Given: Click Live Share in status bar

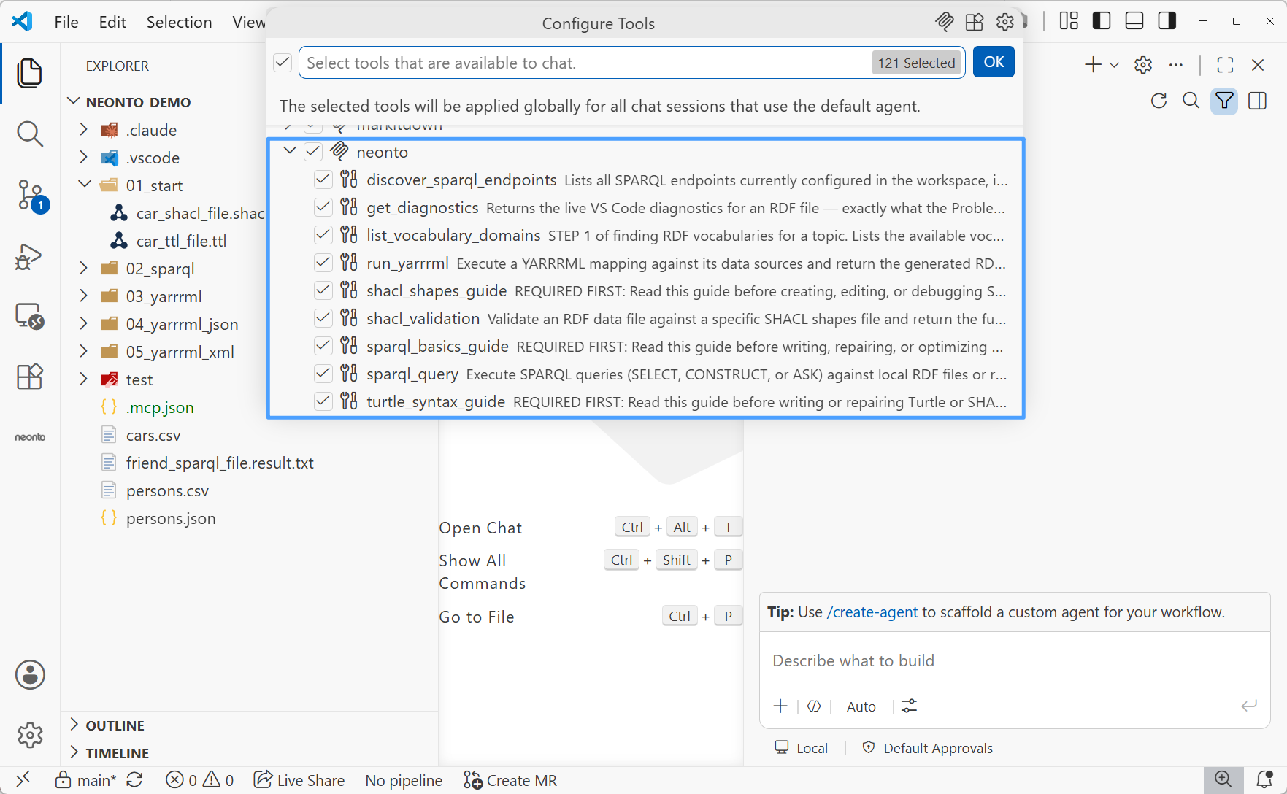Looking at the screenshot, I should click(x=299, y=780).
